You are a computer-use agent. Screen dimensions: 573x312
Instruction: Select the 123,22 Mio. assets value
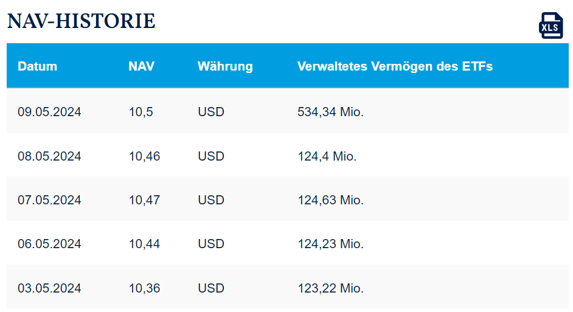(x=330, y=288)
